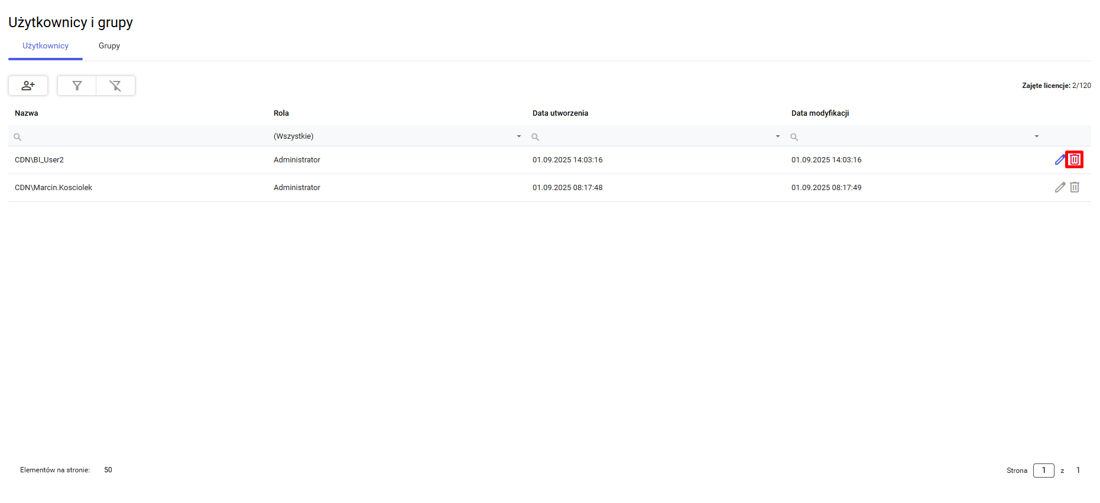Delete user CDN\Marcin.Kosciolek with trash icon
Screen dimensions: 1100x503
coord(1074,188)
